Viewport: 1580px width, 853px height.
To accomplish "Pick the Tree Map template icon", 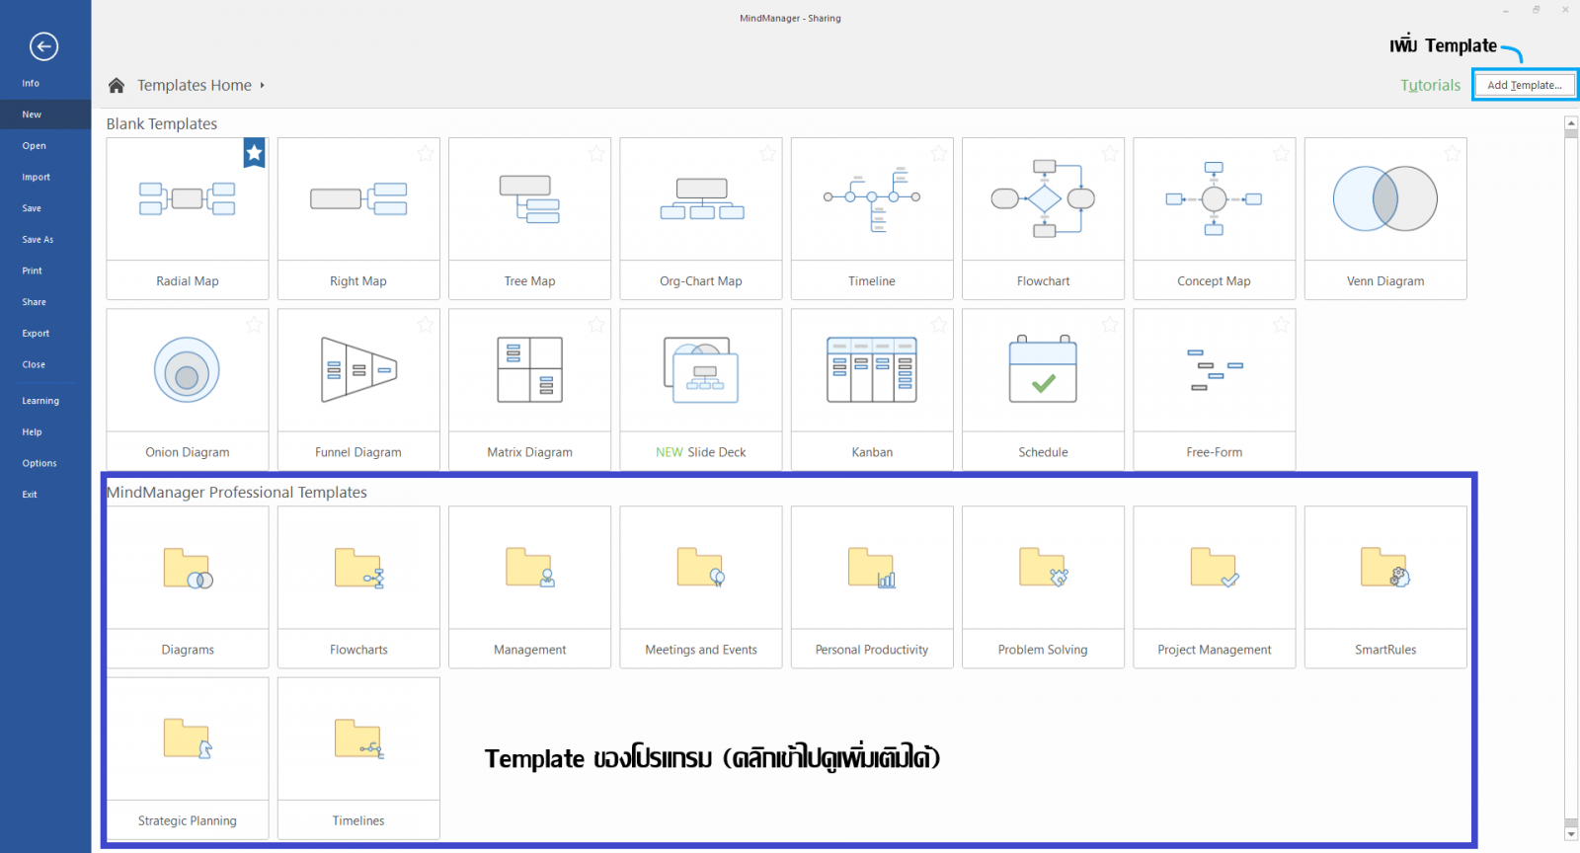I will (x=529, y=198).
